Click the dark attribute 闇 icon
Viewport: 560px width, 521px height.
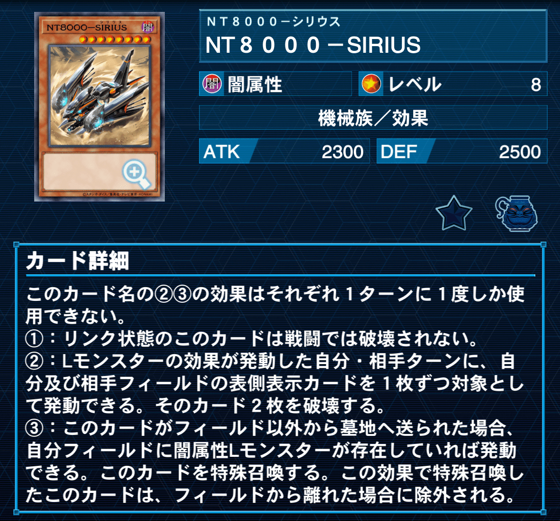pos(212,84)
